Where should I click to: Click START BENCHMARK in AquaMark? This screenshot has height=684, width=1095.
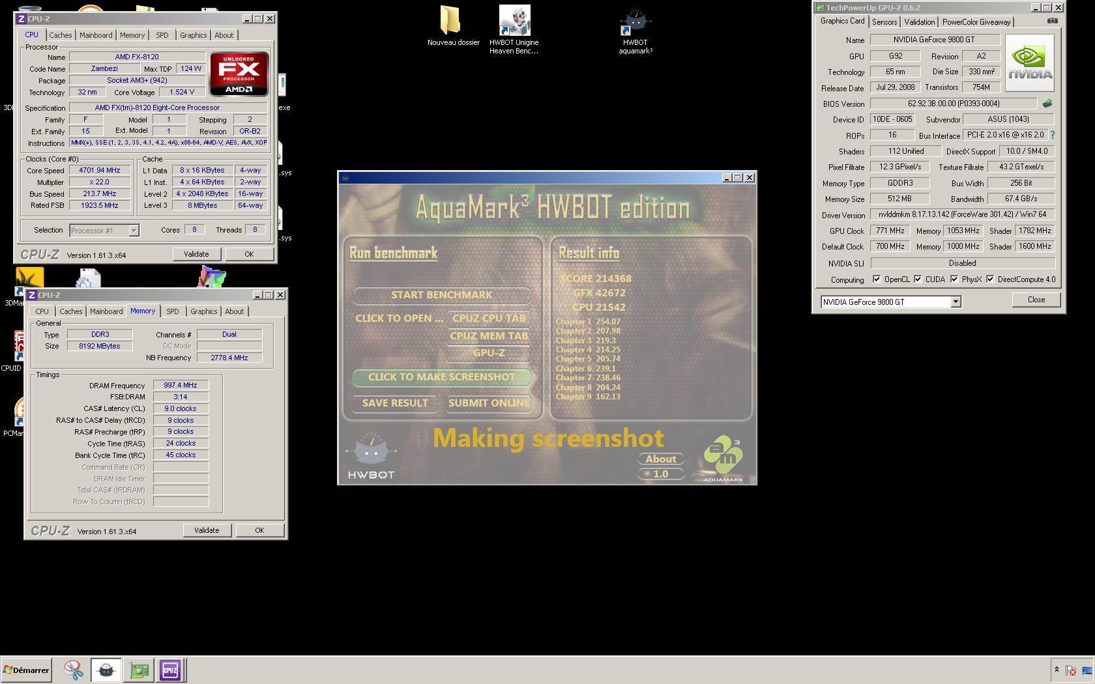441,295
